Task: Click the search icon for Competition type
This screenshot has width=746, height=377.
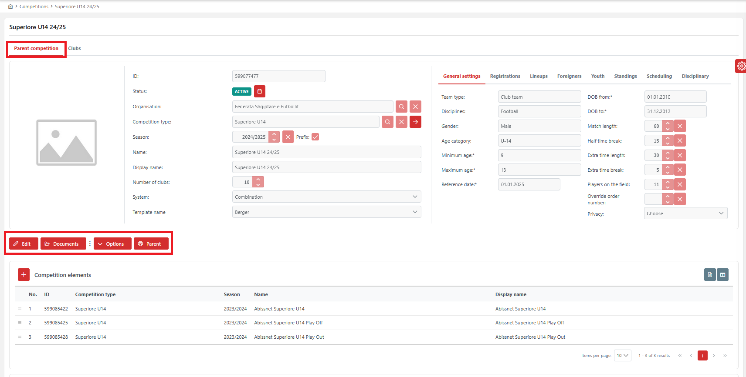Action: (x=387, y=122)
